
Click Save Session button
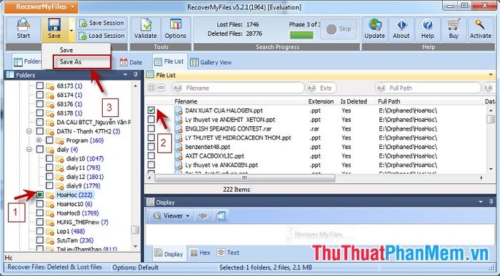coord(101,23)
